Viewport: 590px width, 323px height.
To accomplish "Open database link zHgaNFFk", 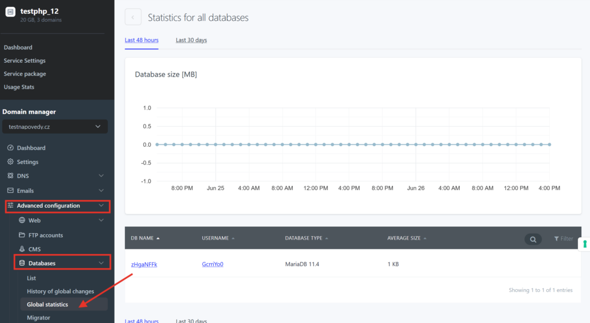I will tap(144, 264).
